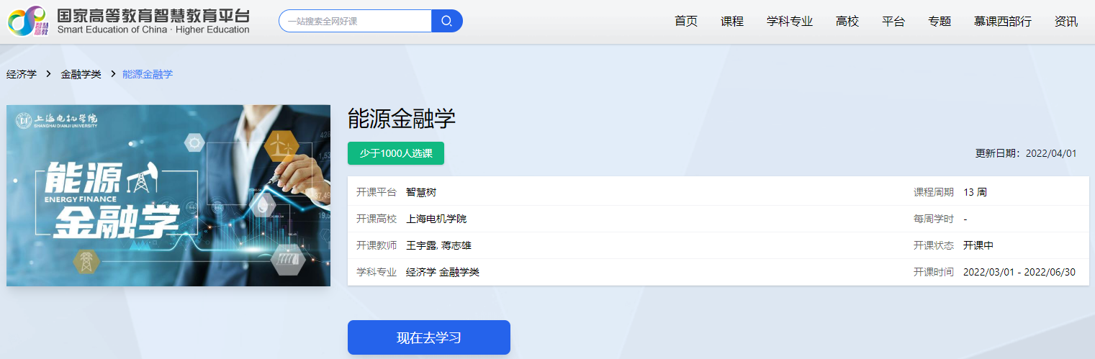The image size is (1095, 359).
Task: Open the 资讯 news section
Action: [1065, 22]
